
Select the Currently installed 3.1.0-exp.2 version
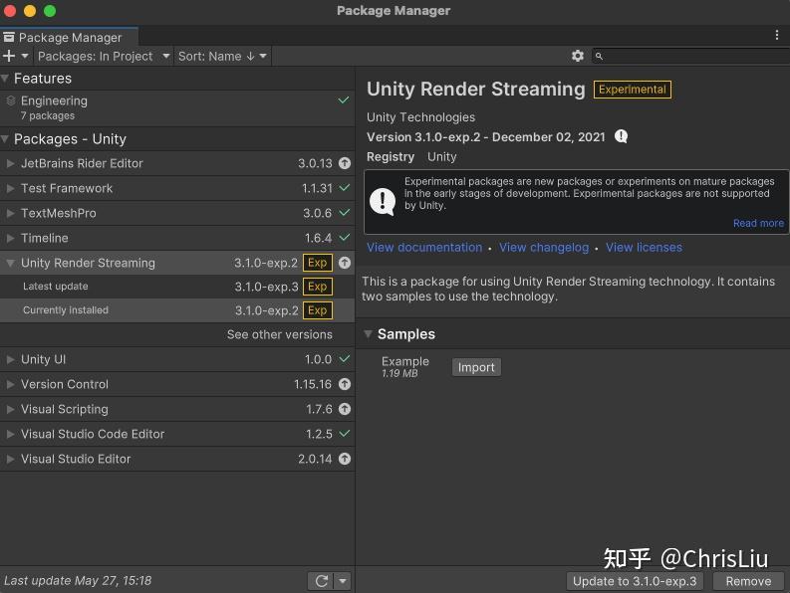177,310
